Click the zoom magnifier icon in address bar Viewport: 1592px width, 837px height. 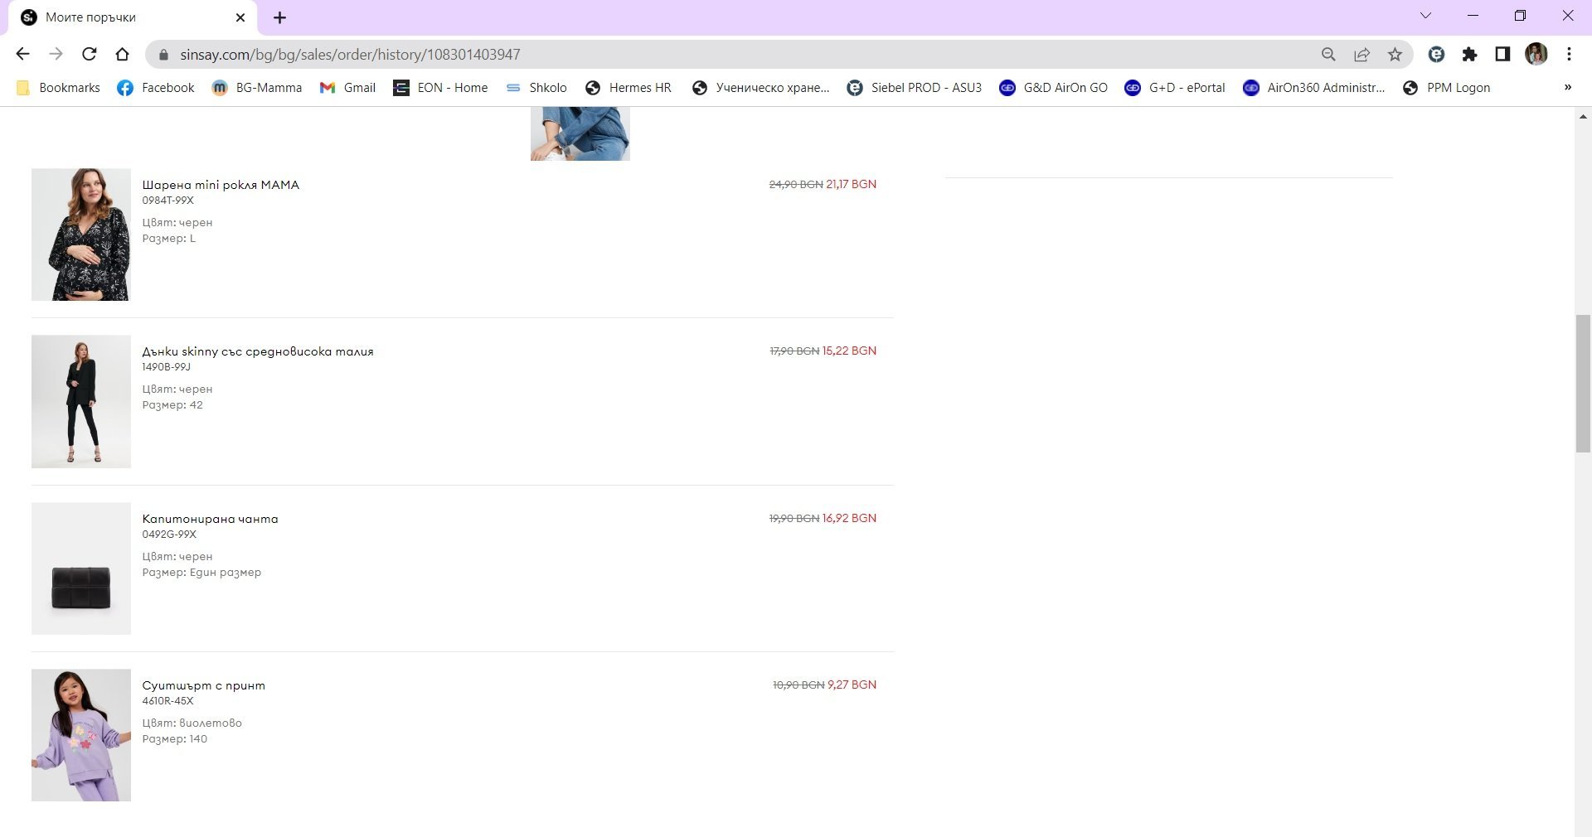(1328, 54)
